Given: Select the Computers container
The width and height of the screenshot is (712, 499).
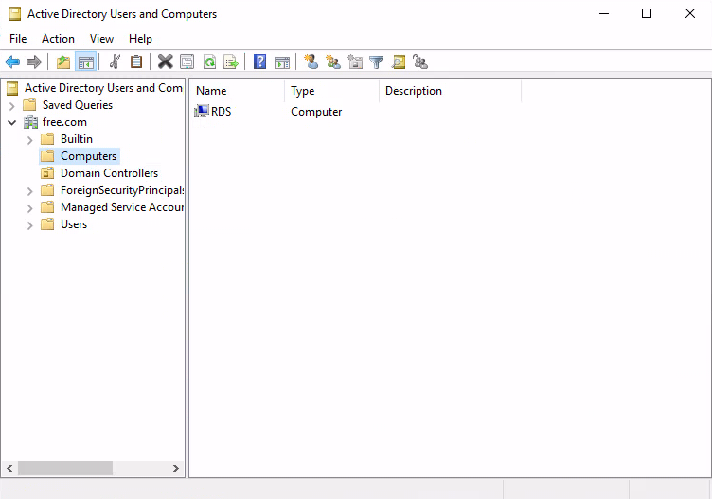Looking at the screenshot, I should 89,156.
